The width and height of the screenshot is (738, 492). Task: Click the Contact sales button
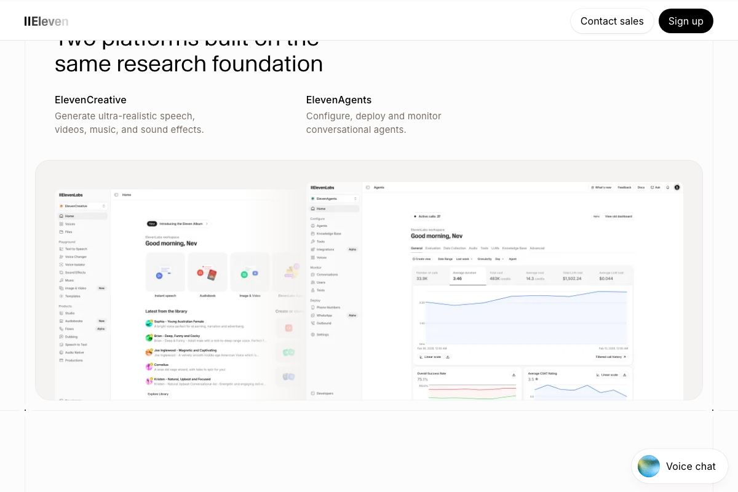click(612, 21)
